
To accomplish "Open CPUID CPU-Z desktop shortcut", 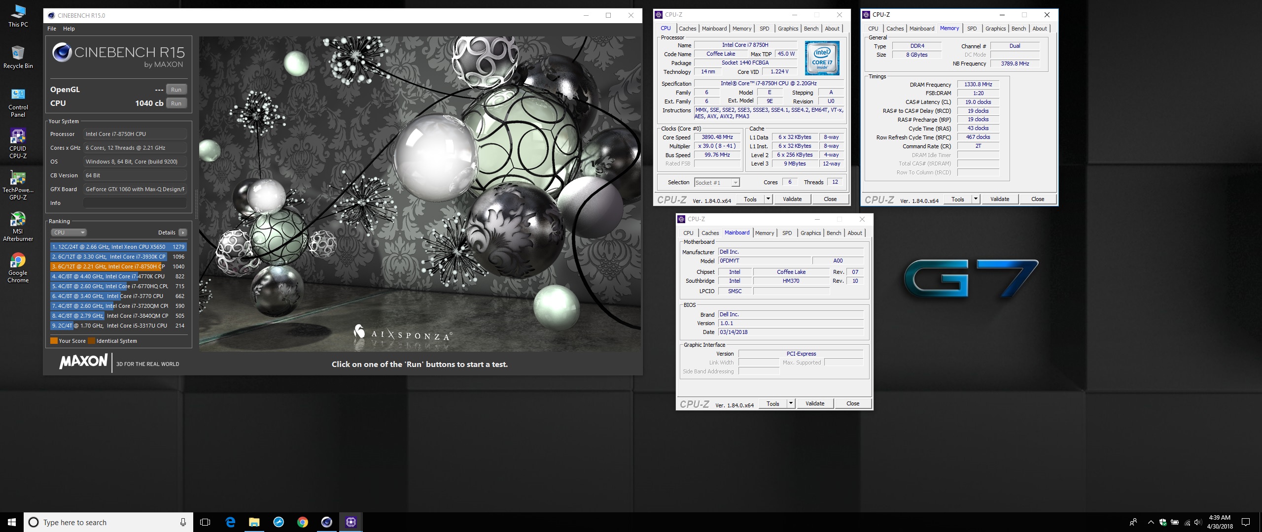I will point(18,144).
